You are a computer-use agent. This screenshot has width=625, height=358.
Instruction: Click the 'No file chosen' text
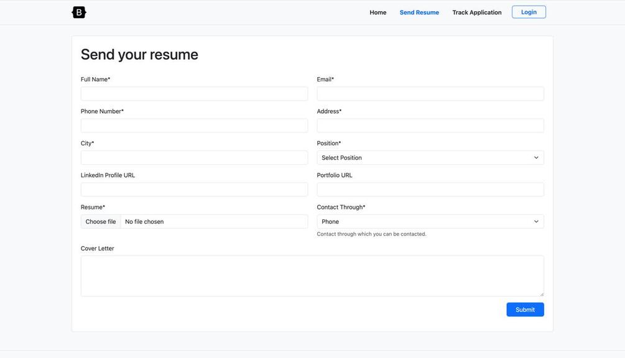(144, 221)
